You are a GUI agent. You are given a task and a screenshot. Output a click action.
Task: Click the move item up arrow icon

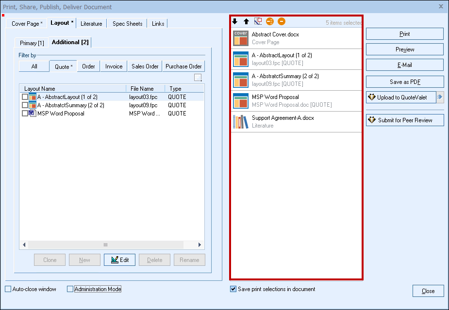[247, 22]
